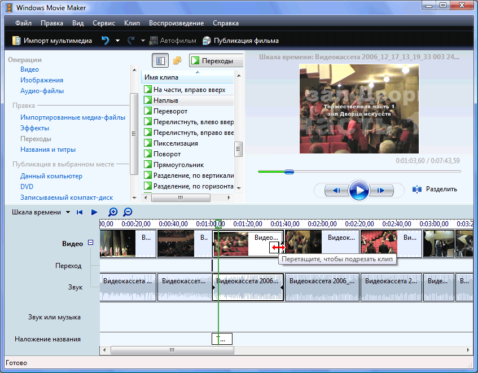Select the Поворот transition

[188, 154]
